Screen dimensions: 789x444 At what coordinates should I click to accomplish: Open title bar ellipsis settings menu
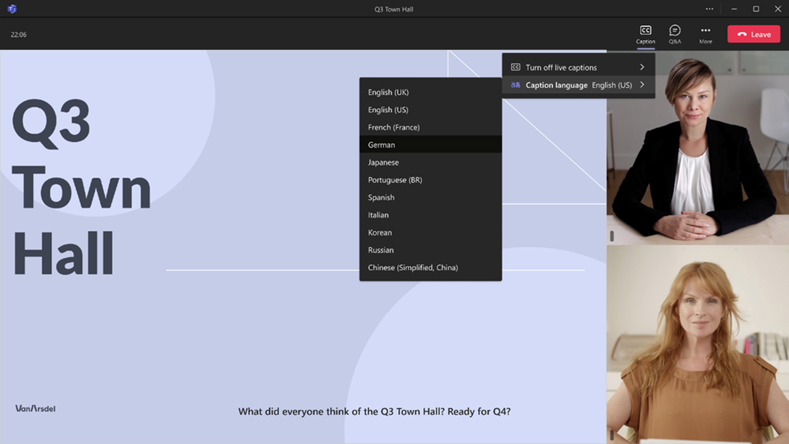pyautogui.click(x=709, y=9)
